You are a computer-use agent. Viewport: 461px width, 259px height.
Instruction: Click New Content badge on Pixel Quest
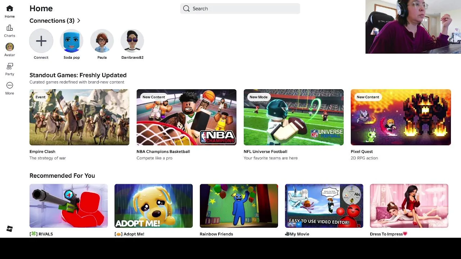[368, 97]
